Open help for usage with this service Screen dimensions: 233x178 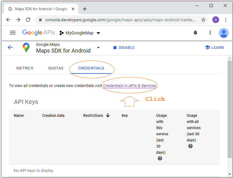point(160,158)
